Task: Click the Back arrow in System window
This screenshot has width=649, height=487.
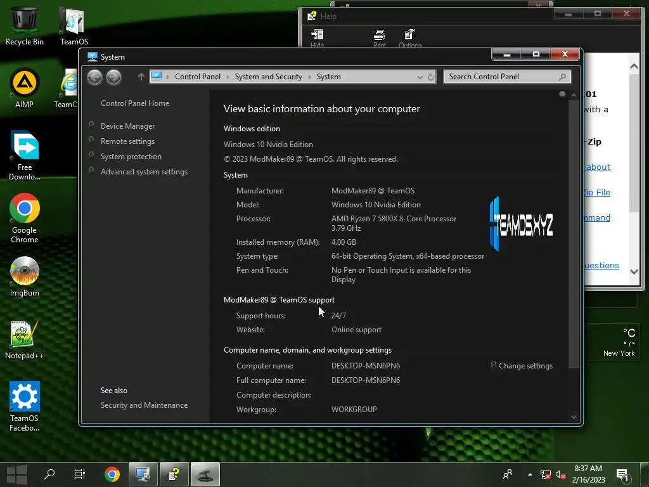Action: (x=95, y=77)
